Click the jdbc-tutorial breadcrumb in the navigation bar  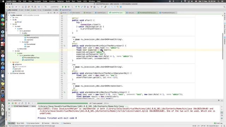click(12, 10)
